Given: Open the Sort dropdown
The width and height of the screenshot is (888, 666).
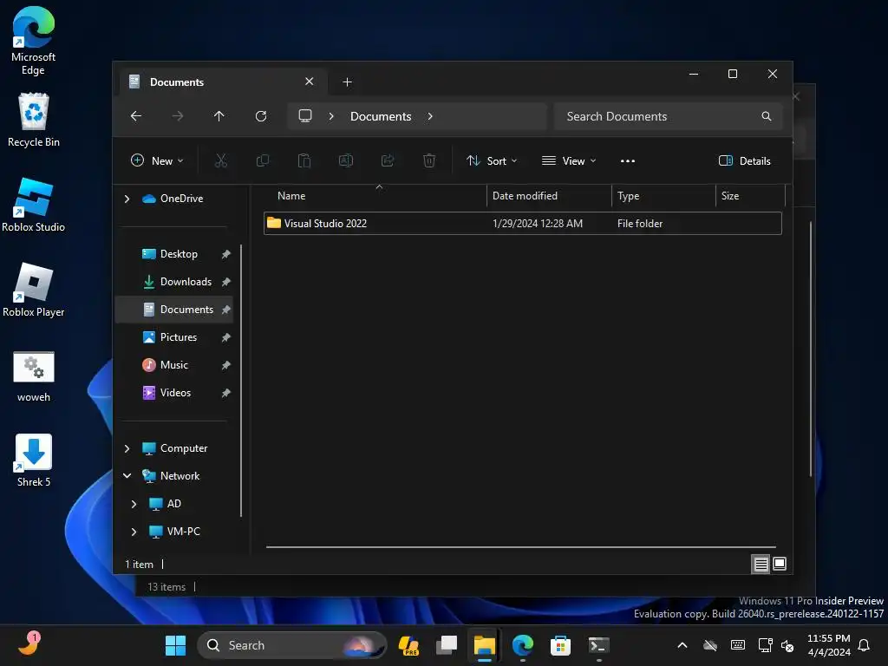Looking at the screenshot, I should pyautogui.click(x=492, y=160).
